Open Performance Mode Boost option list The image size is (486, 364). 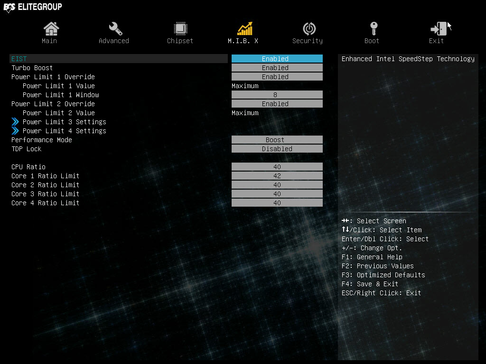pyautogui.click(x=277, y=140)
